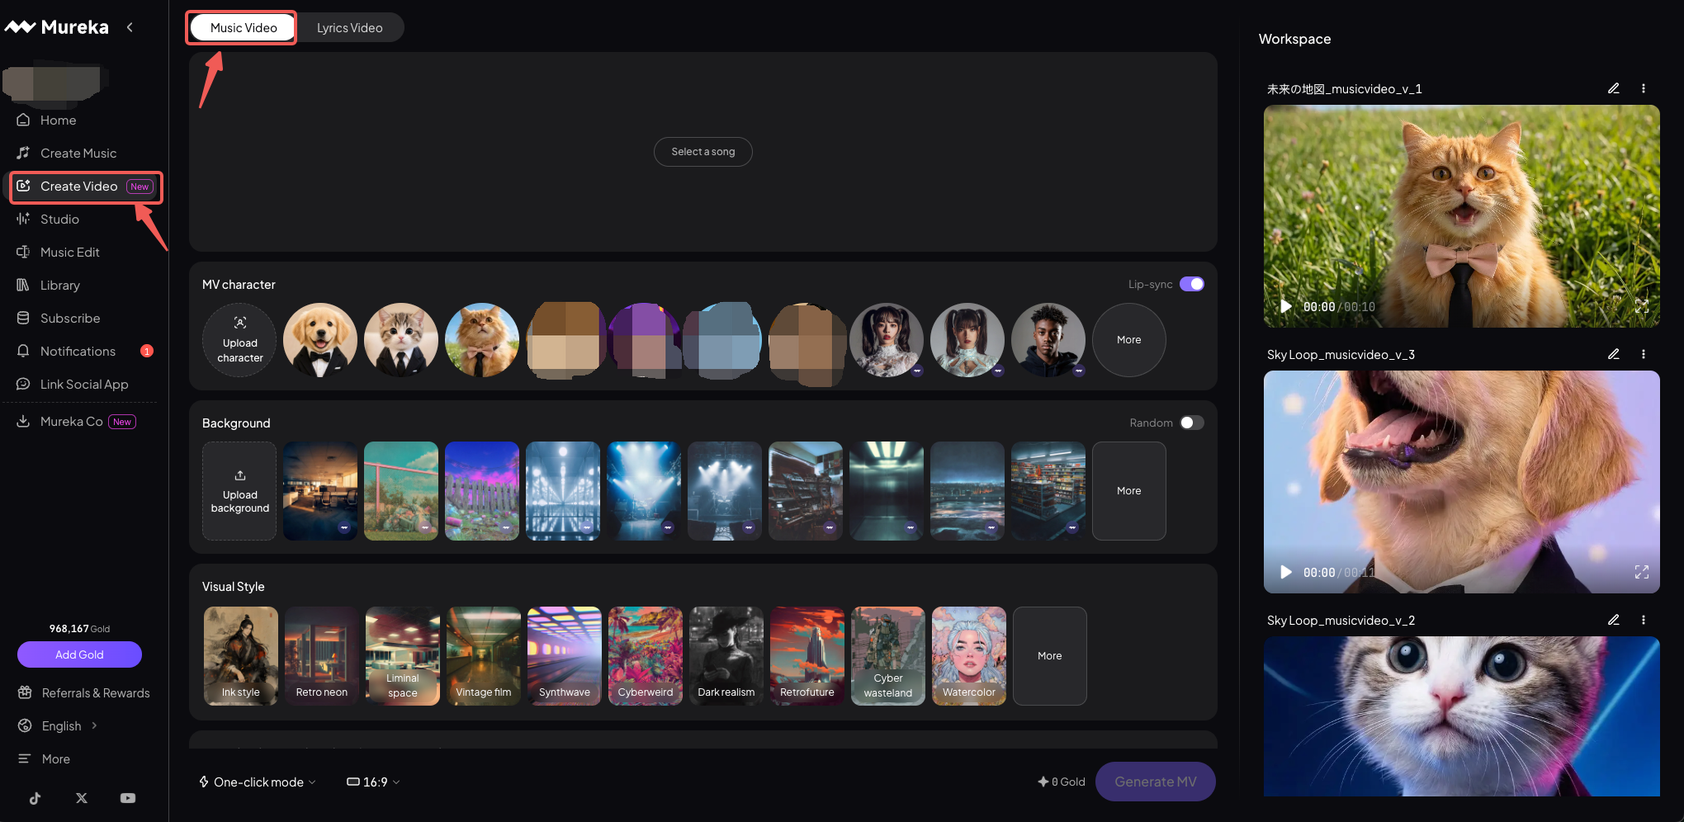The width and height of the screenshot is (1684, 822).
Task: Click Upload background tile
Action: pos(239,491)
